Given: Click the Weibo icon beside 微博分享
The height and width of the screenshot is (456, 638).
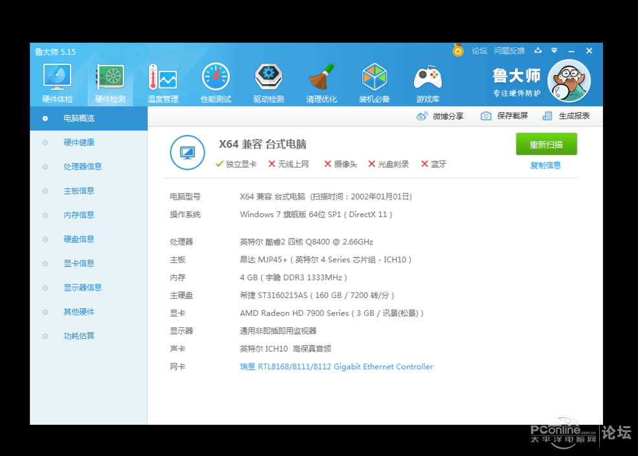Looking at the screenshot, I should [422, 117].
